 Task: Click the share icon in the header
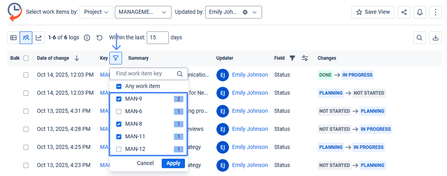pos(404,12)
